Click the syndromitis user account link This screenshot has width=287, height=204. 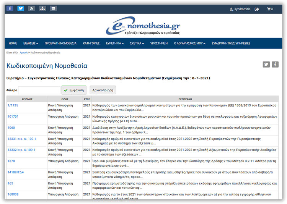[x=240, y=9]
